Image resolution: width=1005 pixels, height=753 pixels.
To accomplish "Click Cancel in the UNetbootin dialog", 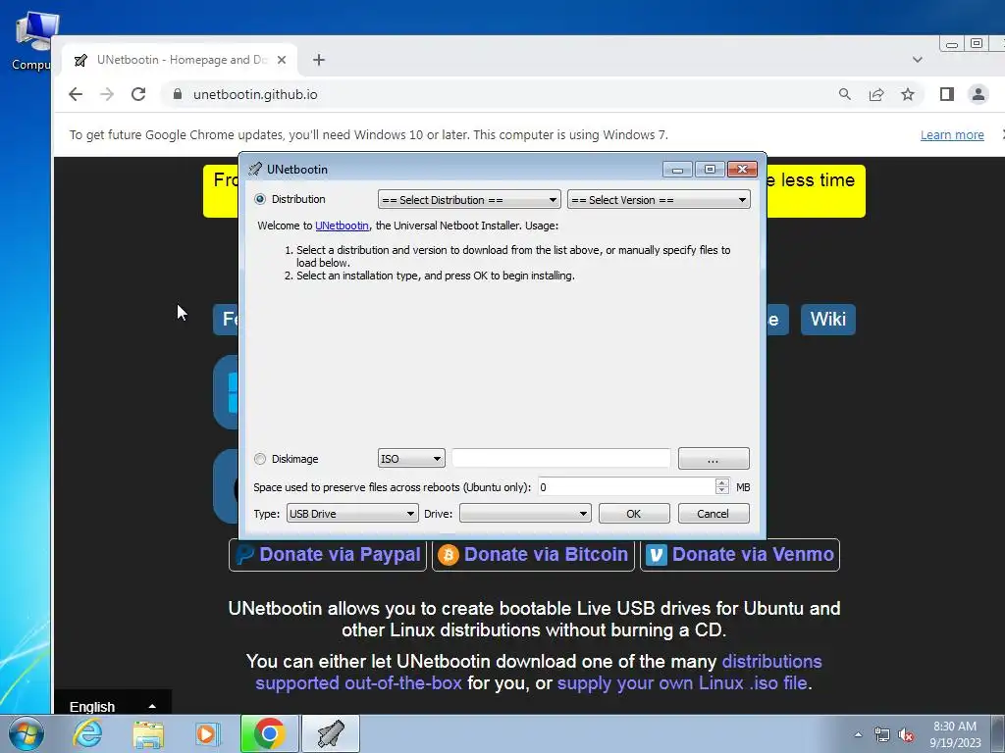I will pos(714,514).
